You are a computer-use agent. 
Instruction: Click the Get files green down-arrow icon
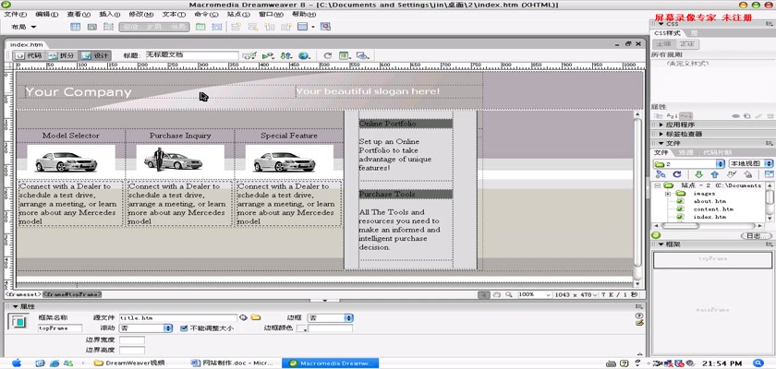698,174
